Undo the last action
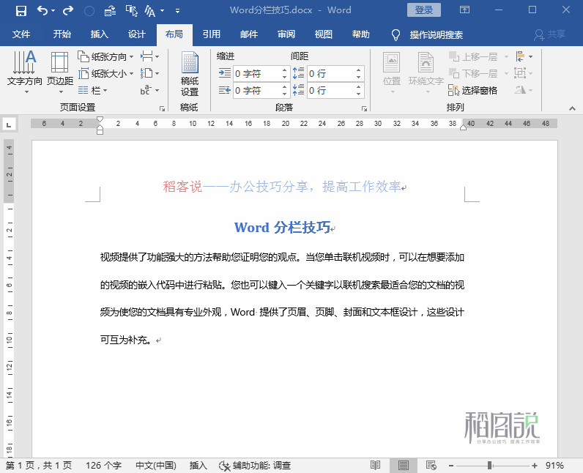 (x=42, y=10)
